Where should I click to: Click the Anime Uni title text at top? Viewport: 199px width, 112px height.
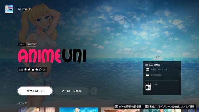tap(25, 9)
